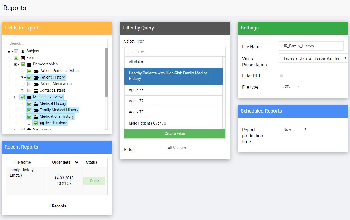Click the Create Filter button

175,134
